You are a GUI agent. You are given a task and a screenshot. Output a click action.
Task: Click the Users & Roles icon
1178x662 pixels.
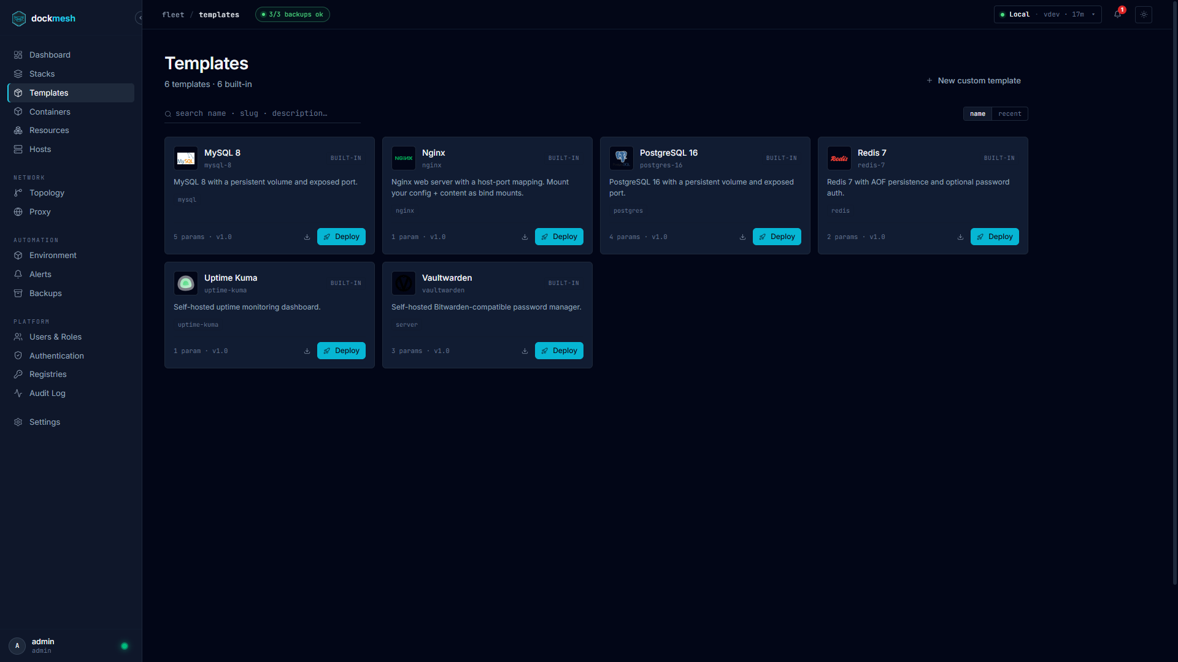(x=18, y=337)
